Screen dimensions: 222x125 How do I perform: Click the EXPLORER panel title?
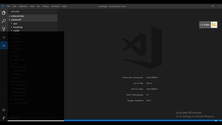(15, 11)
